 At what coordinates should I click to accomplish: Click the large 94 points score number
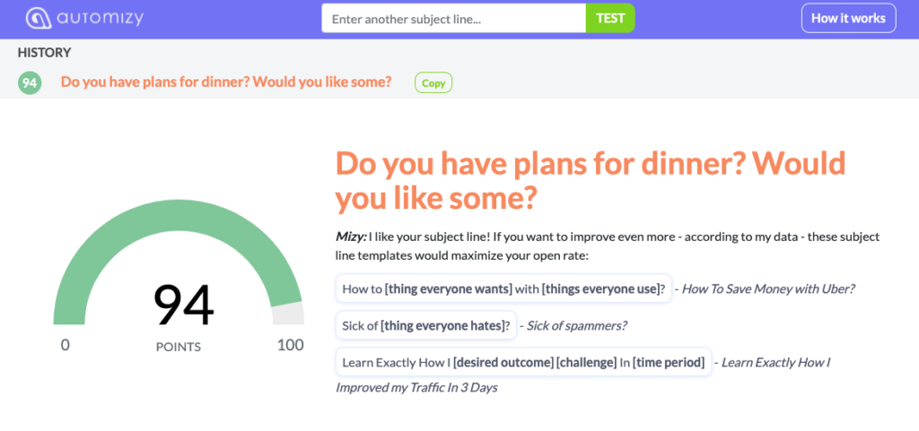(183, 305)
